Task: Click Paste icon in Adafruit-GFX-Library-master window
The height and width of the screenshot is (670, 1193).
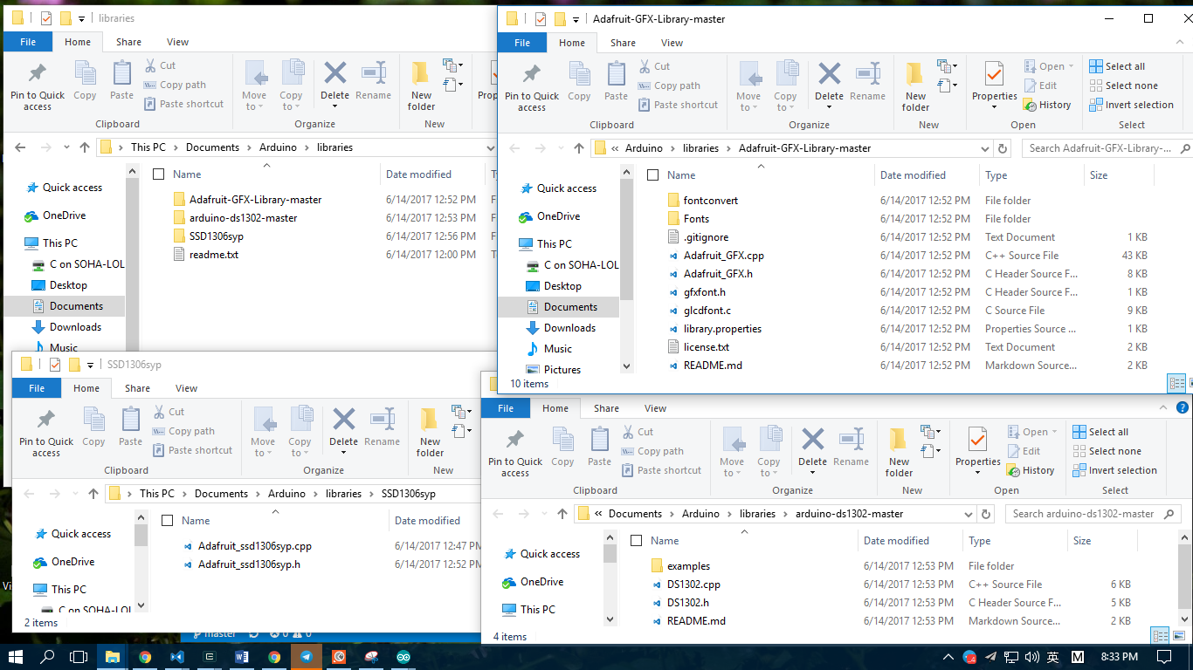Action: 616,82
